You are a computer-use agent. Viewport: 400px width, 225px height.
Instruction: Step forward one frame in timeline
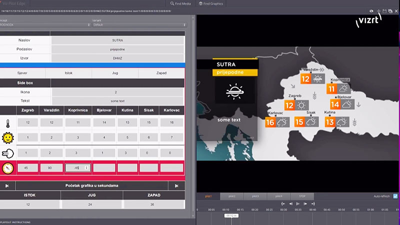305,203
